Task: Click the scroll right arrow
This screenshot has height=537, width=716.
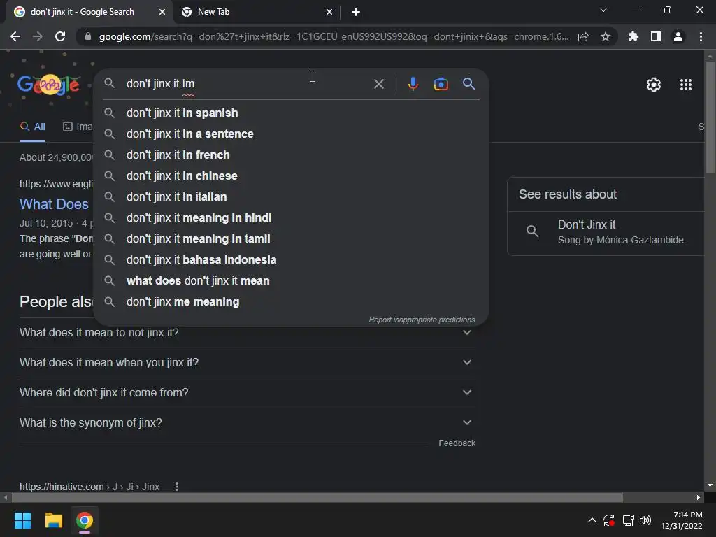Action: [699, 497]
